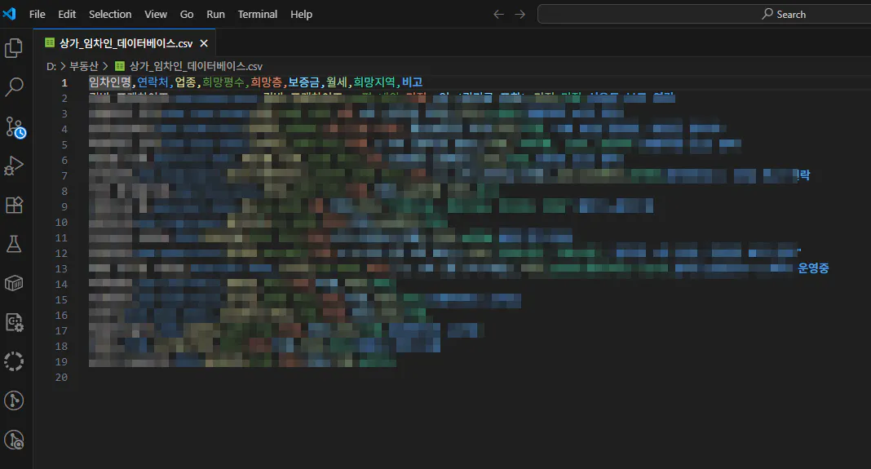Open the File menu
871x469 pixels.
(x=38, y=15)
